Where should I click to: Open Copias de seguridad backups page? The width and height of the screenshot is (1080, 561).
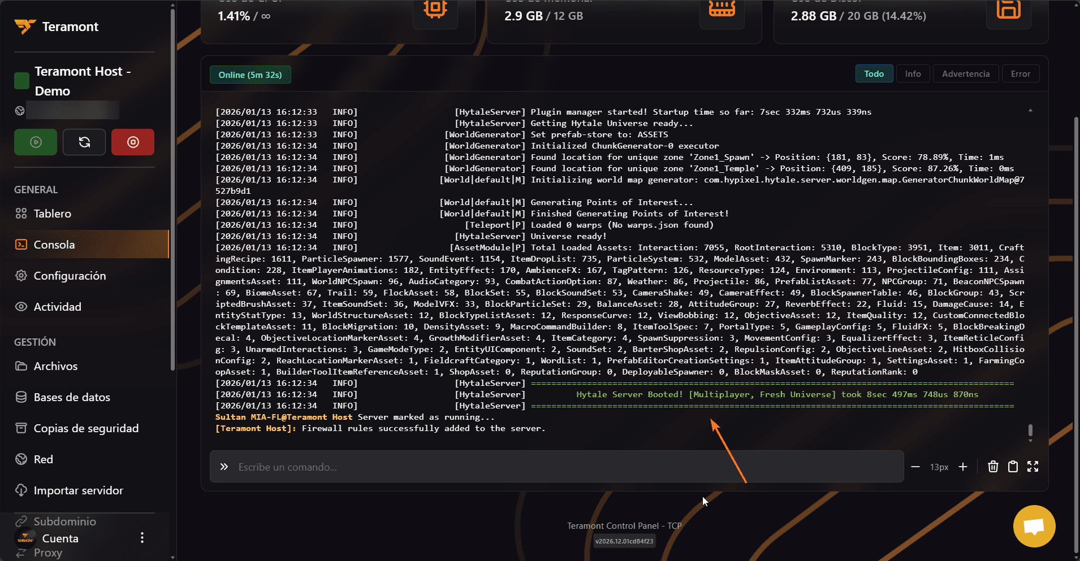(85, 428)
